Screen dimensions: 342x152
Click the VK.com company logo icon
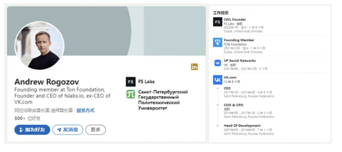tap(217, 80)
